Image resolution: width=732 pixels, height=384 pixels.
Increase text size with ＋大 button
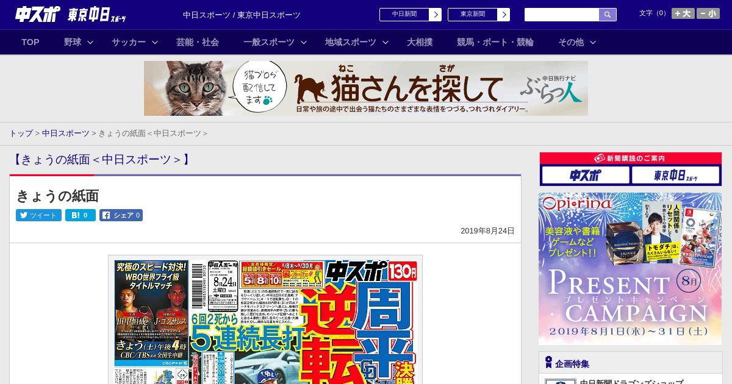683,13
